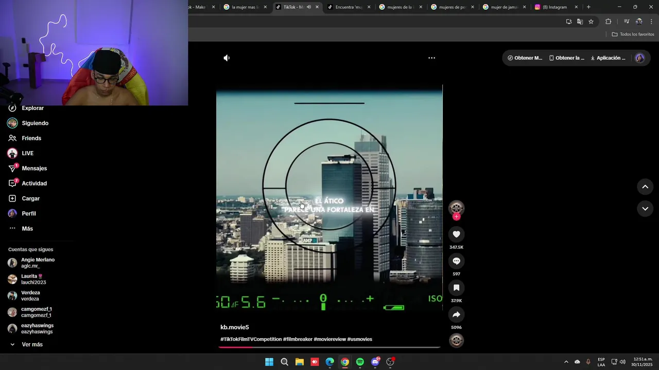659x370 pixels.
Task: Seek on the video progress bar
Action: [329, 347]
